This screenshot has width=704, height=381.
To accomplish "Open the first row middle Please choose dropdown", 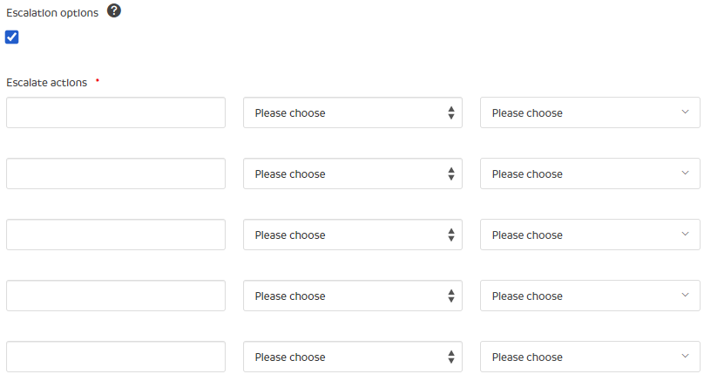I will click(x=352, y=112).
